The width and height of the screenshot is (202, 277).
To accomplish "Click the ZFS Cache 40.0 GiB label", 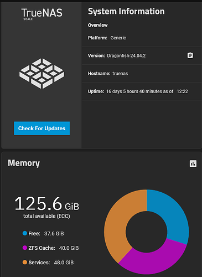I will (54, 248).
